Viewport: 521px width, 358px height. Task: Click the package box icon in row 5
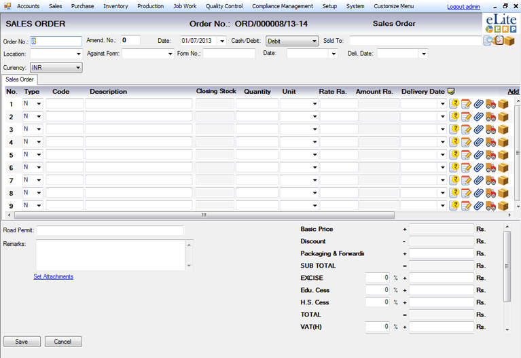(503, 155)
